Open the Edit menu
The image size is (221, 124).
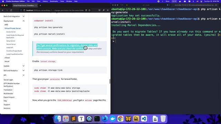pyautogui.click(x=33, y=1)
